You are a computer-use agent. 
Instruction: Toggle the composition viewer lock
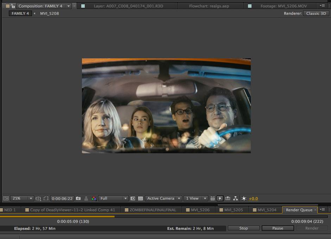13,6
